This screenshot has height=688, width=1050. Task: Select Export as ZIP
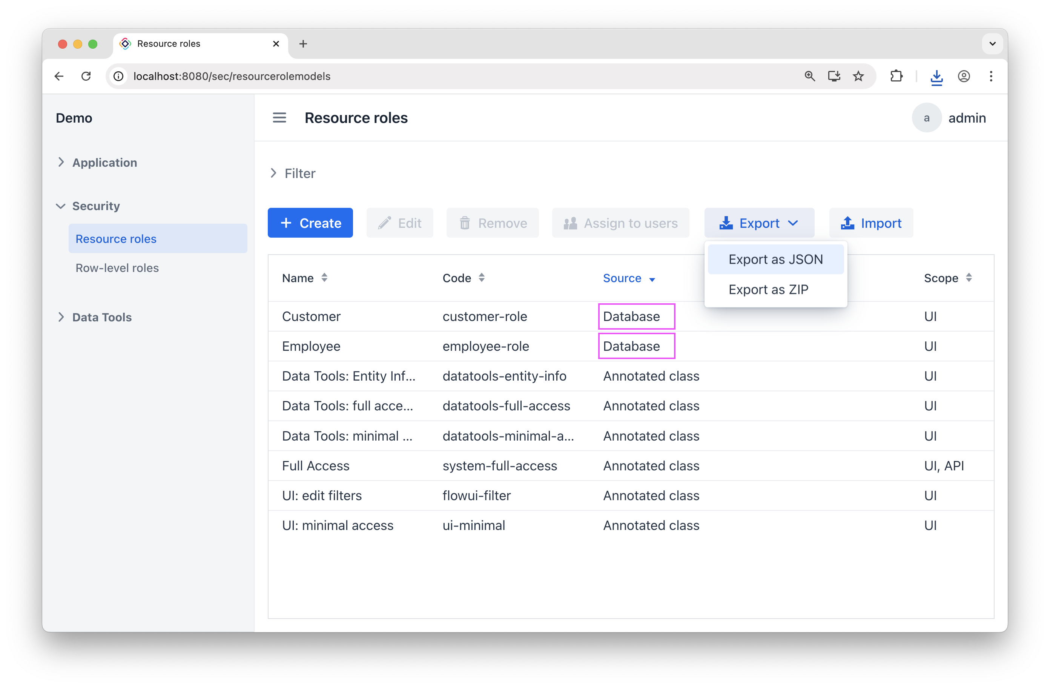pos(768,289)
